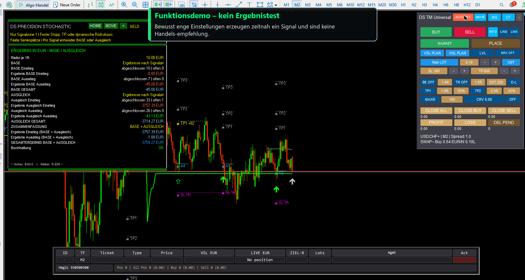Toggle chart shift icon
The width and height of the screenshot is (525, 280).
(x=169, y=5)
